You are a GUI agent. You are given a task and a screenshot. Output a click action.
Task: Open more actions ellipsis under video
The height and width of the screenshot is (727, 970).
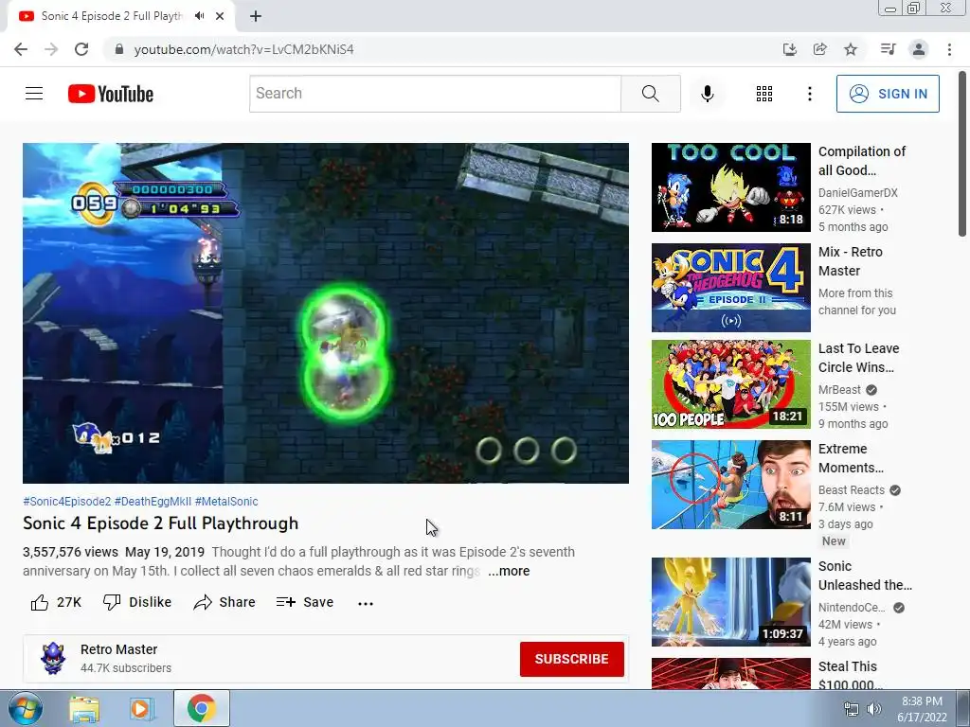366,603
